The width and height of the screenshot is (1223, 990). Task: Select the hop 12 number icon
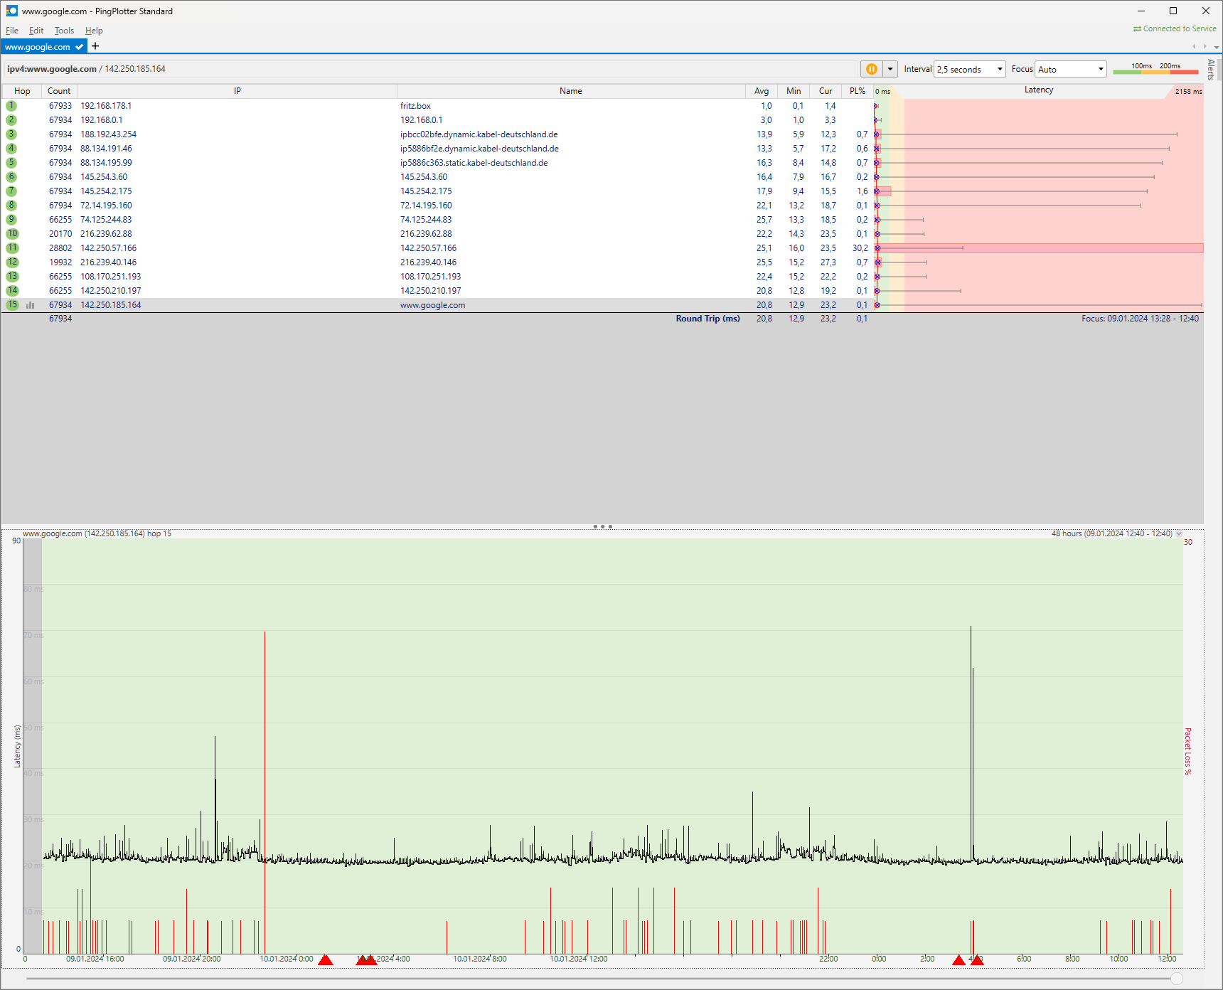tap(12, 262)
